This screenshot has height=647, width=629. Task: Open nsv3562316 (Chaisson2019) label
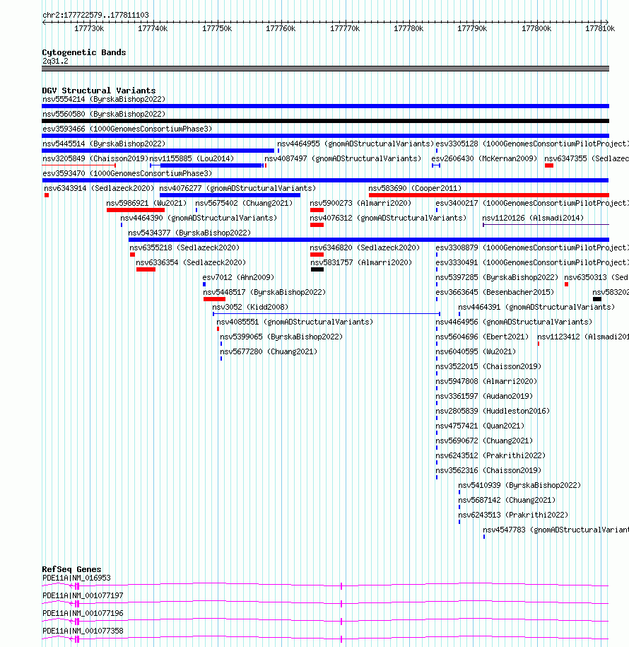[489, 471]
